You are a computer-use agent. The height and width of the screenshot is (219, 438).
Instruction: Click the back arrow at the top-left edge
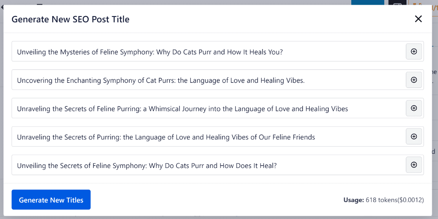click(2, 6)
